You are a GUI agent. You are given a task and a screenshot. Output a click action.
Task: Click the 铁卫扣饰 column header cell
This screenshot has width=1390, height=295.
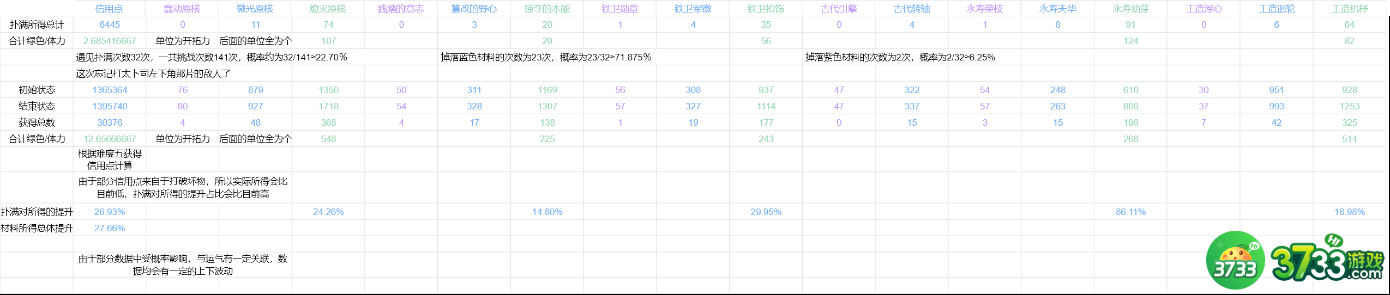(766, 9)
